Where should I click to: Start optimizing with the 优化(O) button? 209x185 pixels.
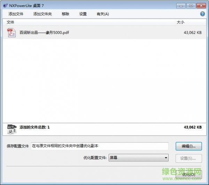pyautogui.click(x=188, y=175)
